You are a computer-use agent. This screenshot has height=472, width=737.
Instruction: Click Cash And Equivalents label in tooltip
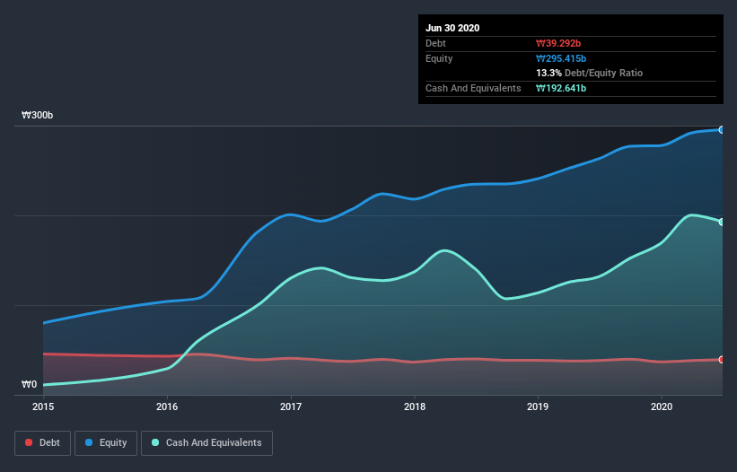pyautogui.click(x=473, y=88)
